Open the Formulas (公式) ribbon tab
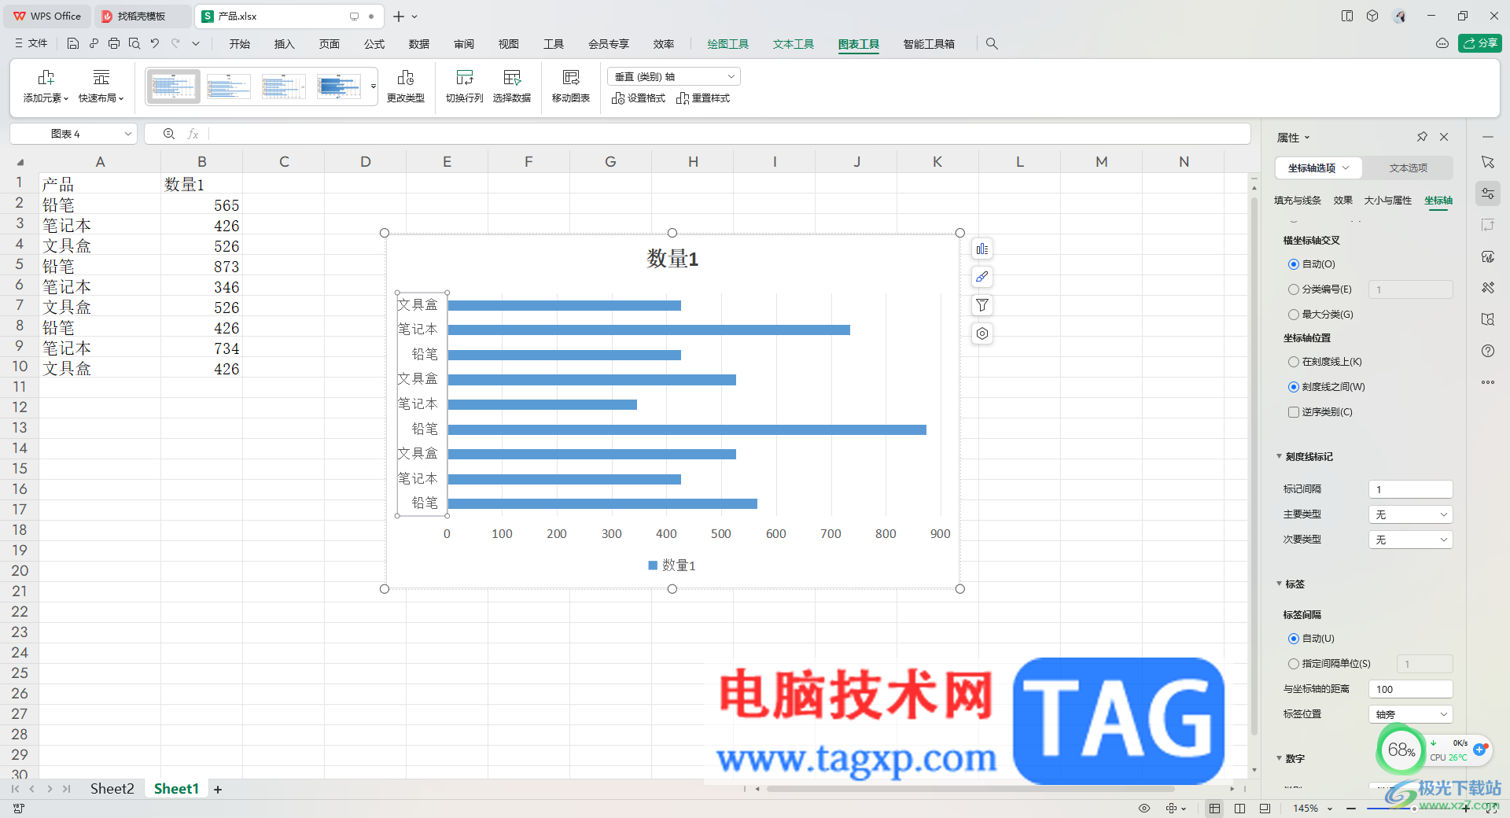 374,44
